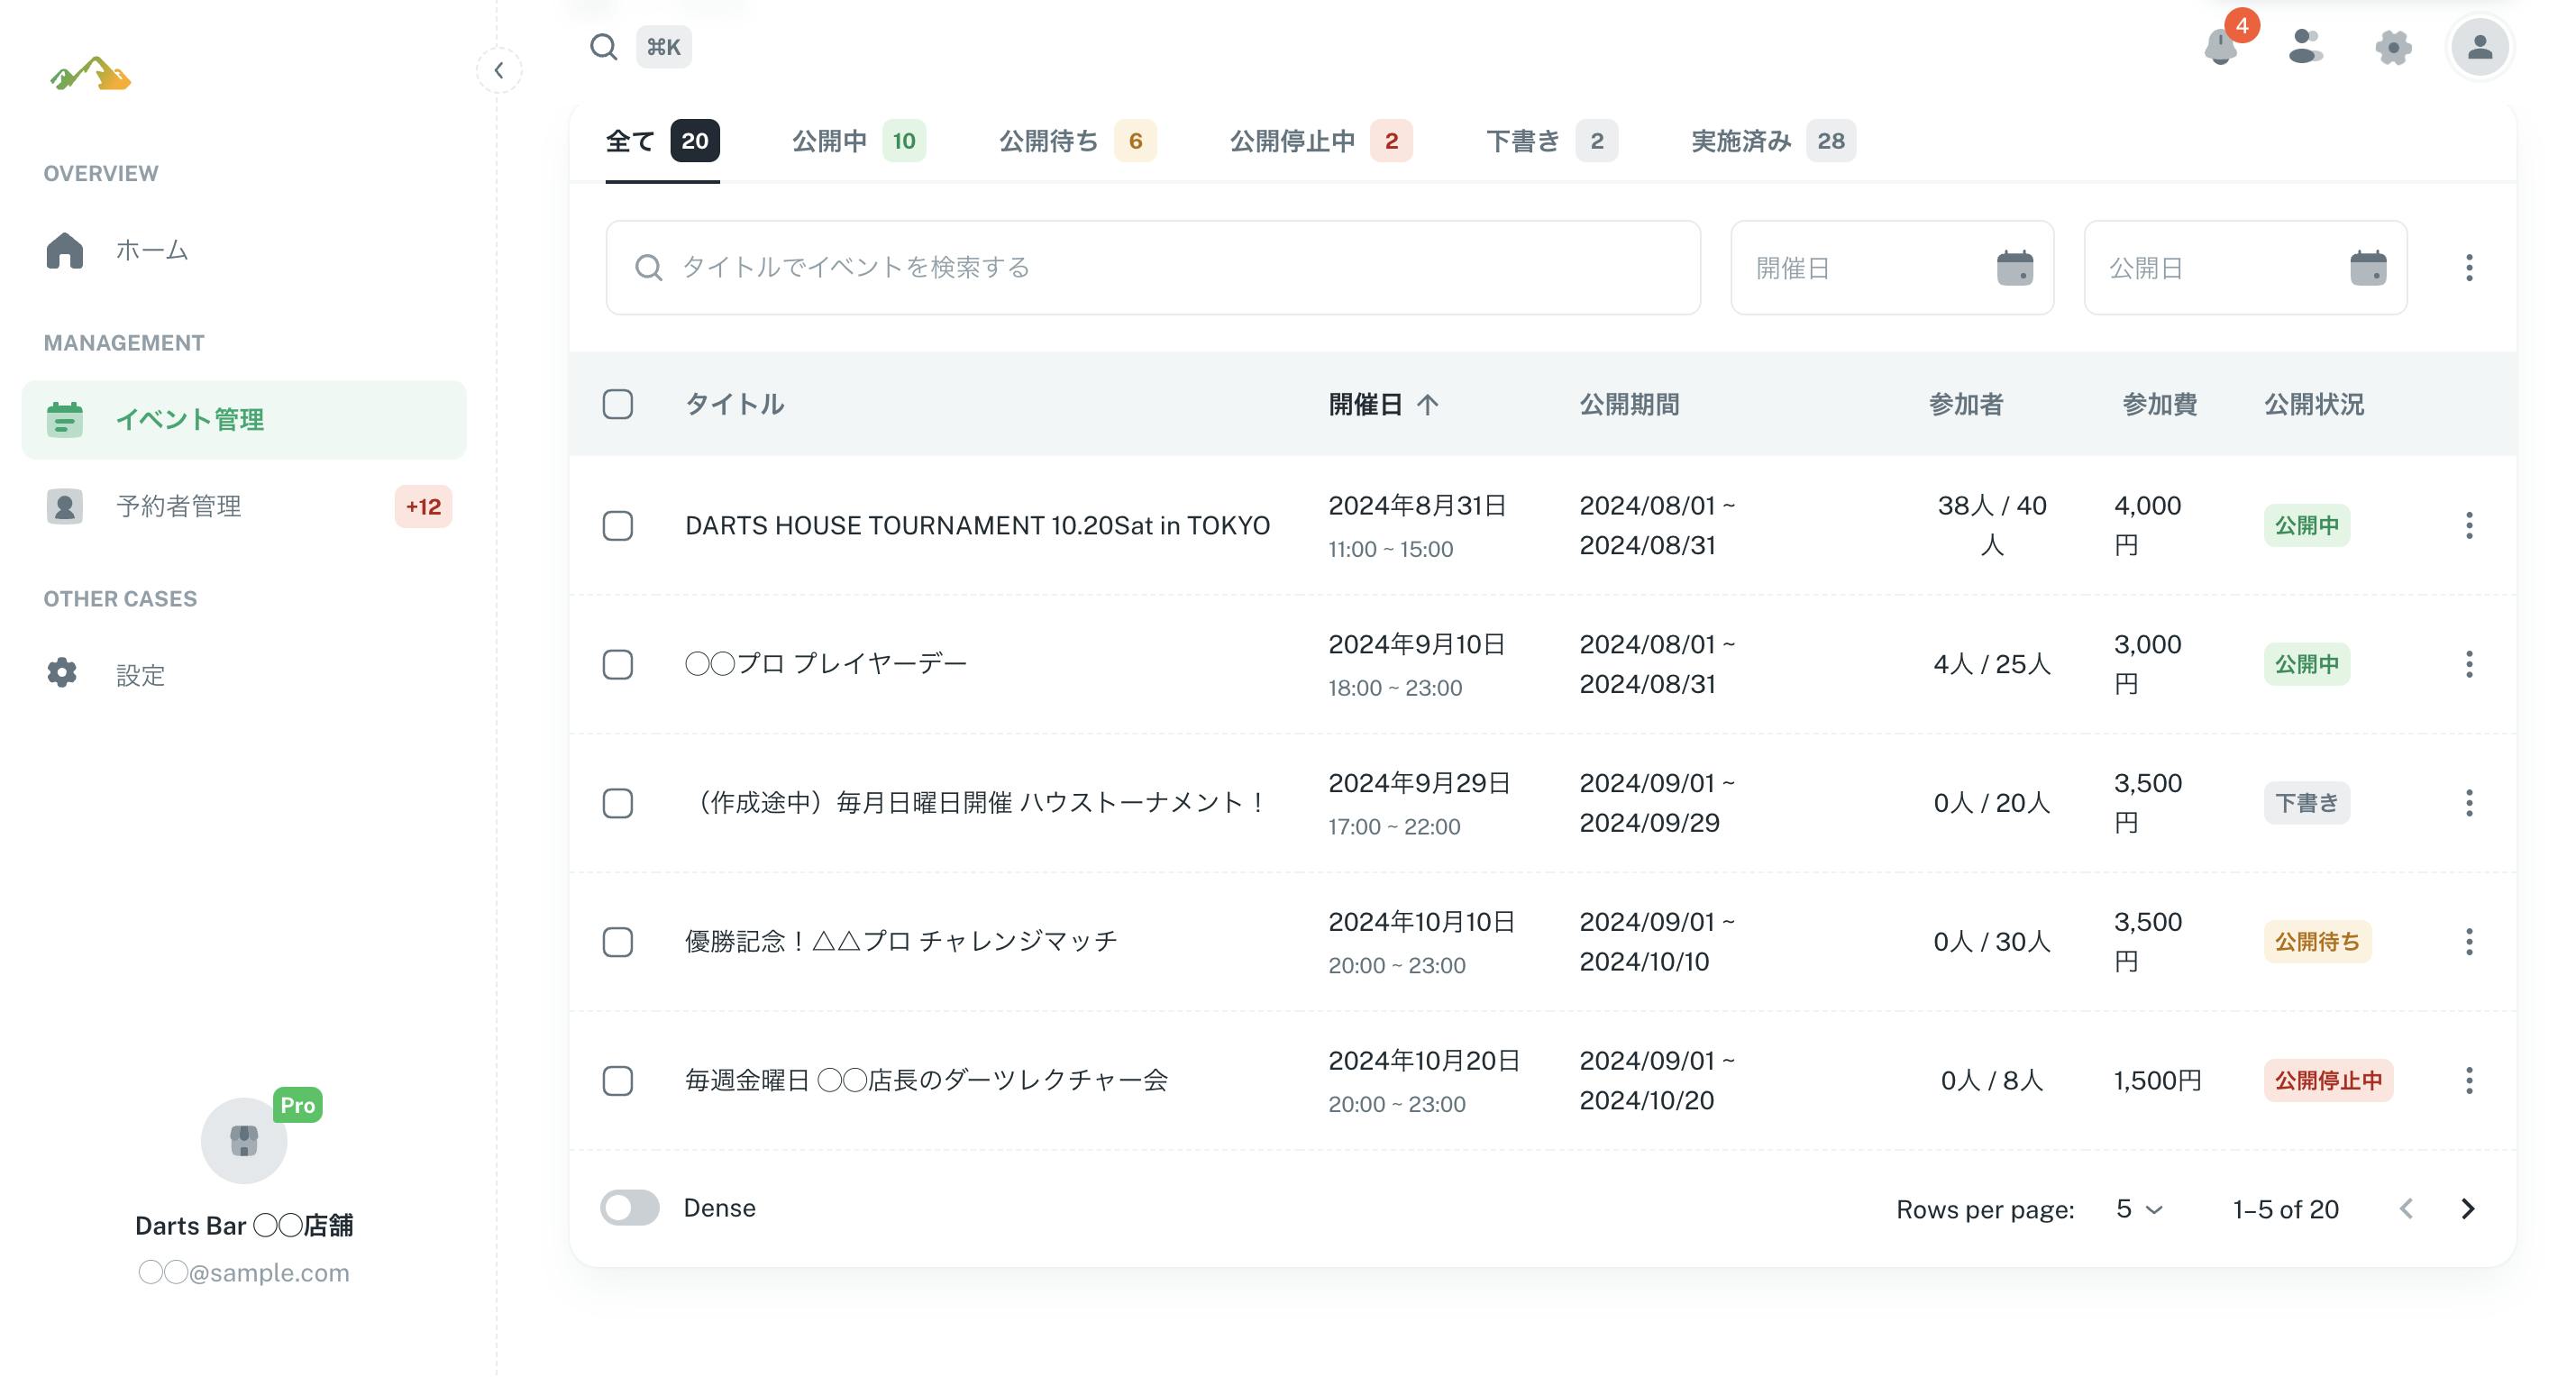2576x1377 pixels.
Task: Open 予約者管理 in sidebar
Action: tap(178, 506)
